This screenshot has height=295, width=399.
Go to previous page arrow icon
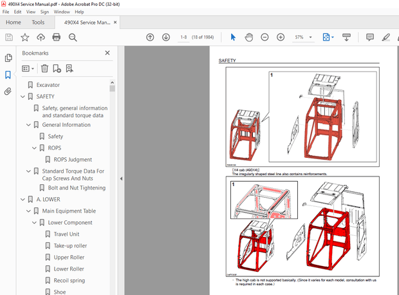coord(150,37)
